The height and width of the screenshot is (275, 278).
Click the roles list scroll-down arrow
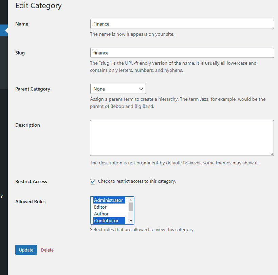(131, 221)
